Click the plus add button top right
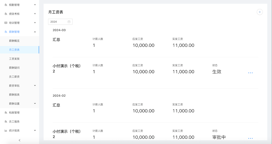Image resolution: width=272 pixels, height=144 pixels. (x=260, y=12)
